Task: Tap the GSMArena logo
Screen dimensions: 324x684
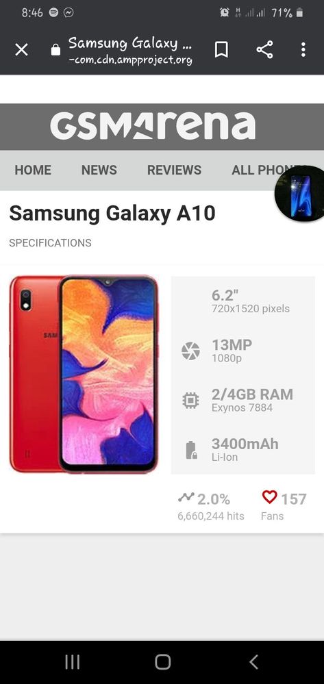Action: click(x=153, y=125)
